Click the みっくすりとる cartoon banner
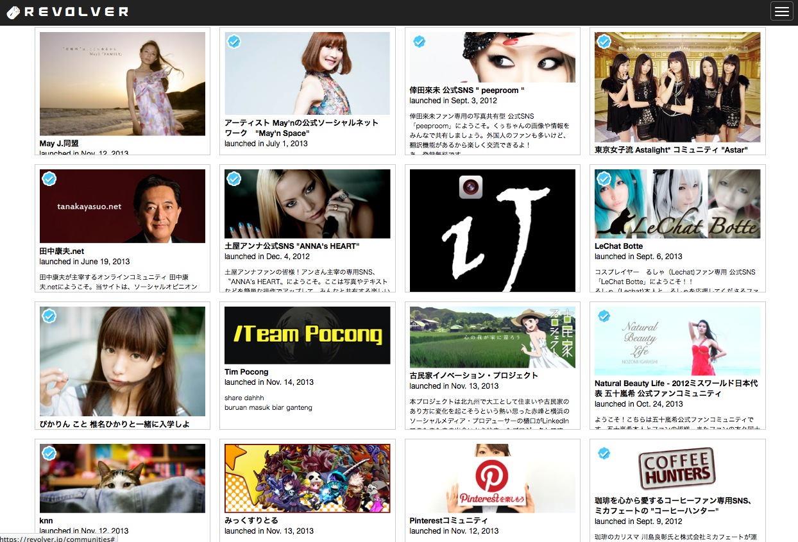This screenshot has width=798, height=542. point(307,478)
